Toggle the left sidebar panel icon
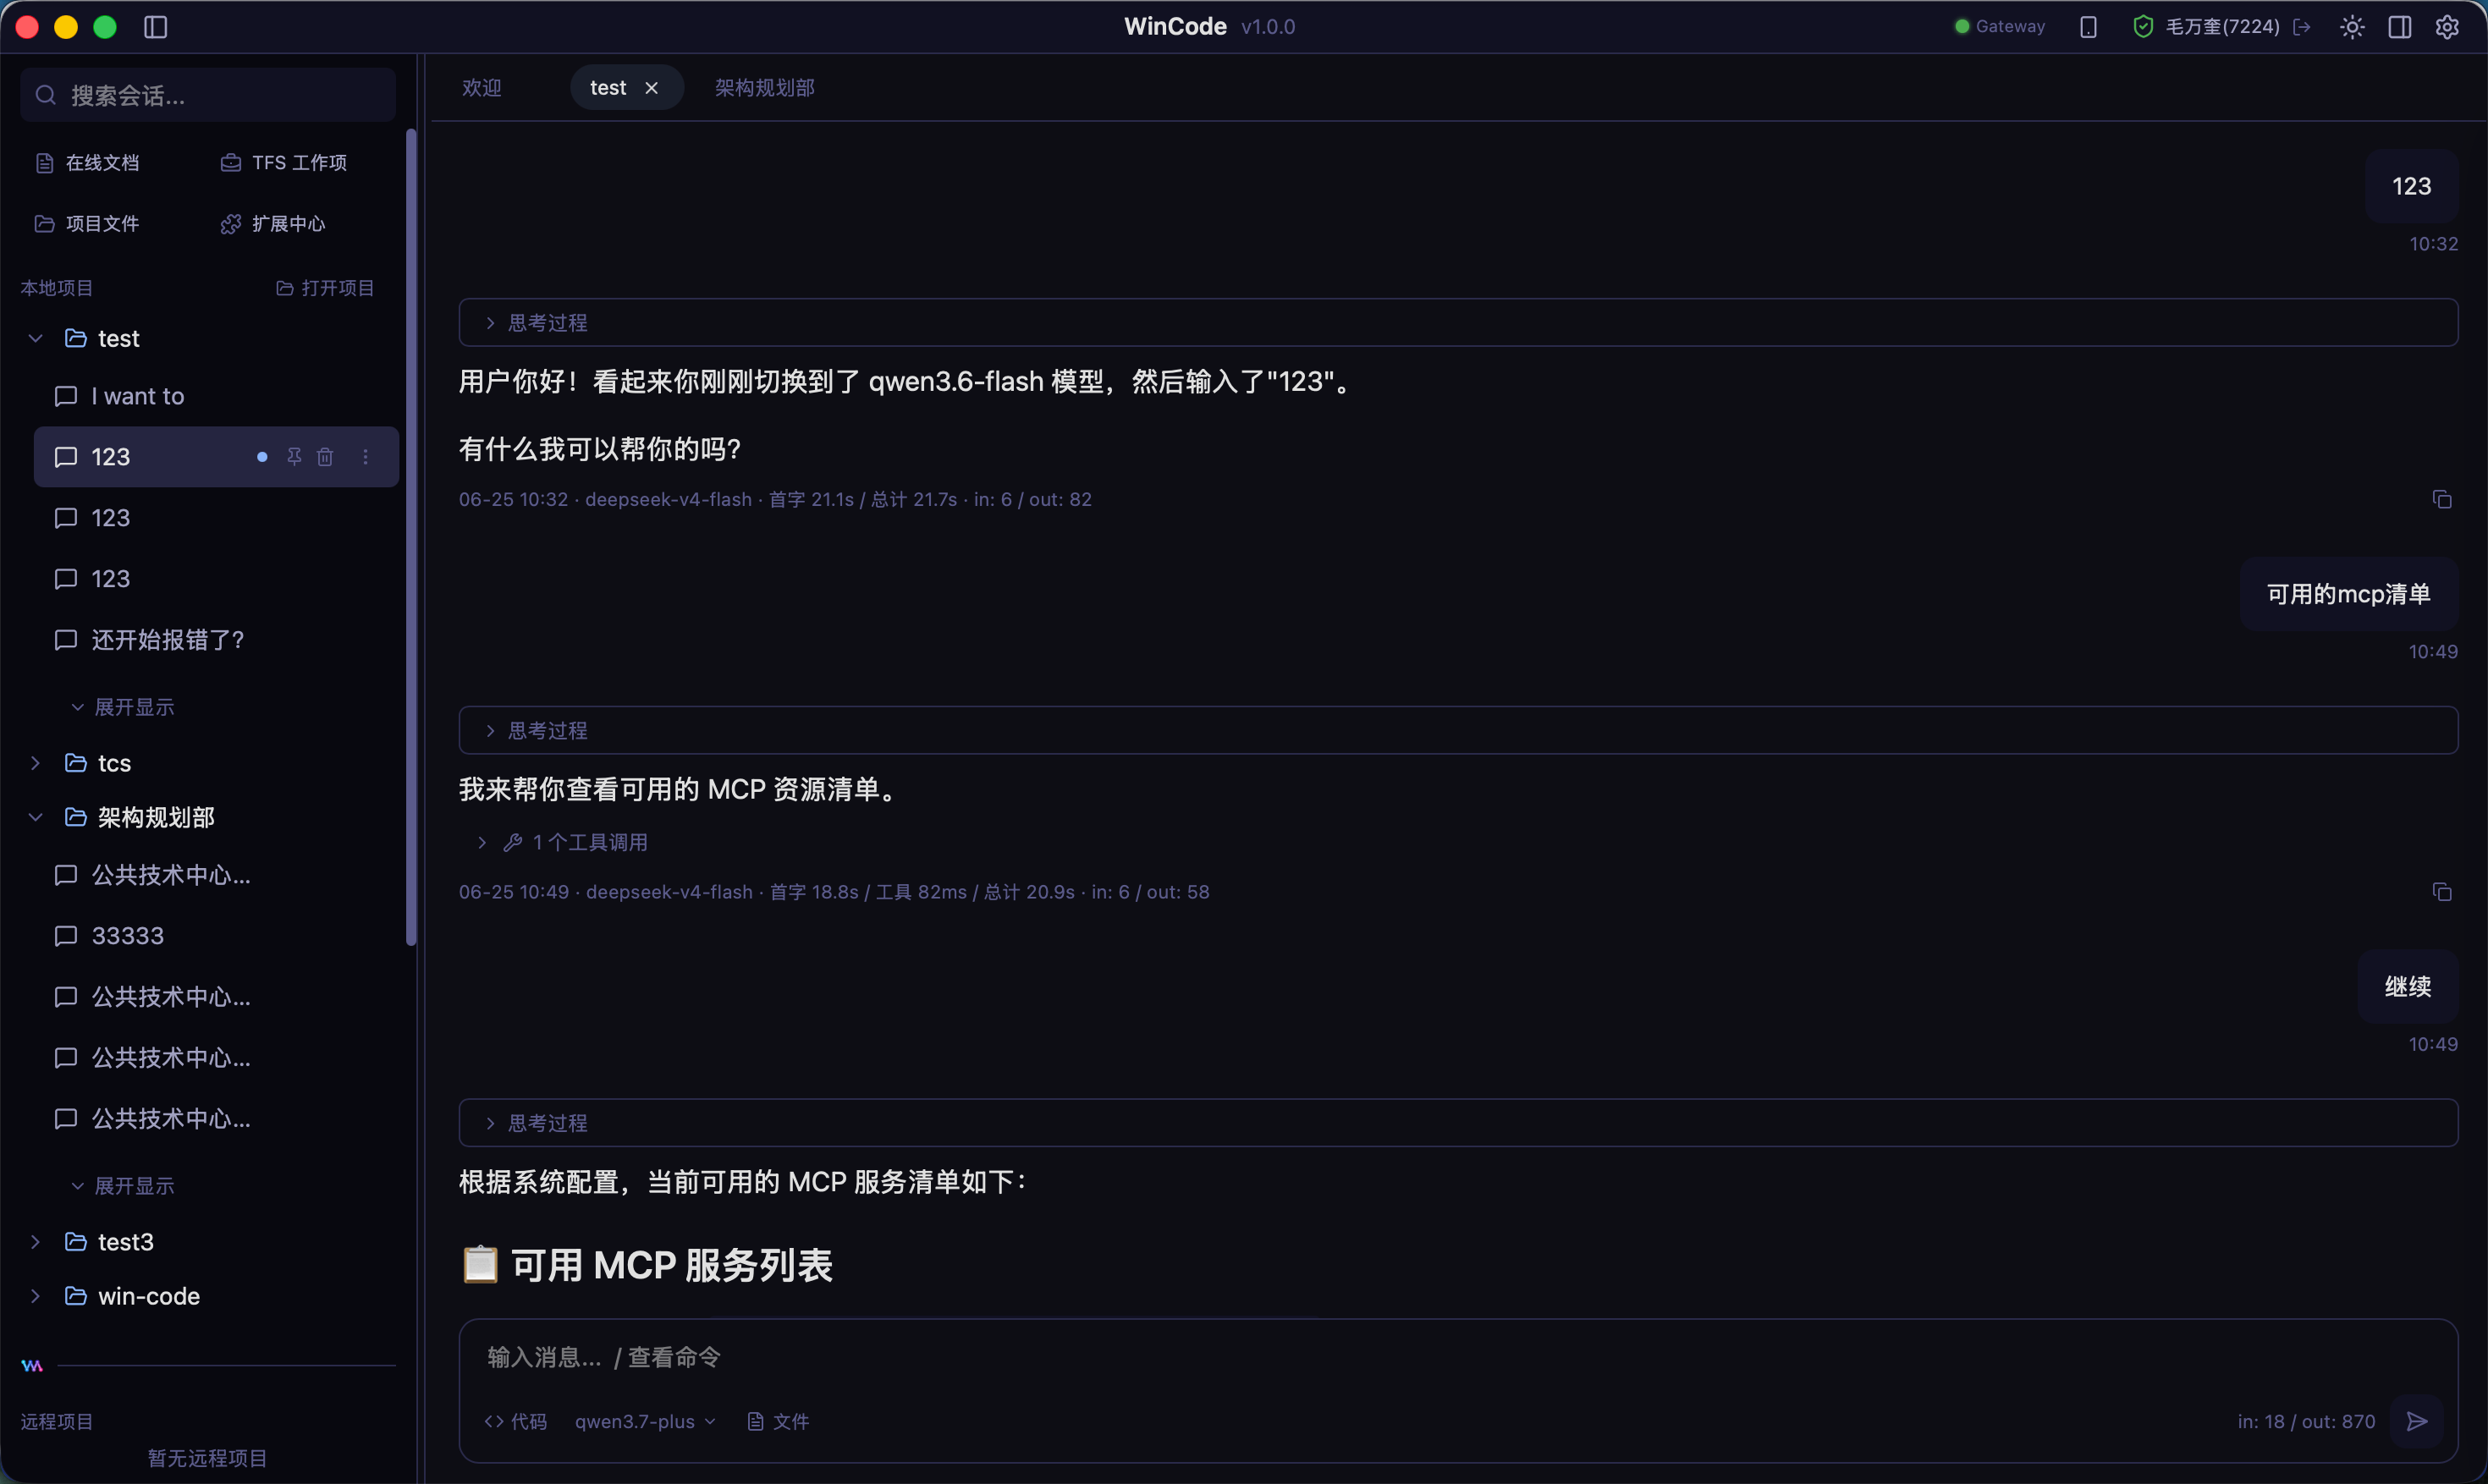This screenshot has height=1484, width=2488. [156, 27]
